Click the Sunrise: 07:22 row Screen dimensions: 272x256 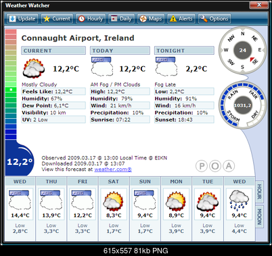pos(120,120)
